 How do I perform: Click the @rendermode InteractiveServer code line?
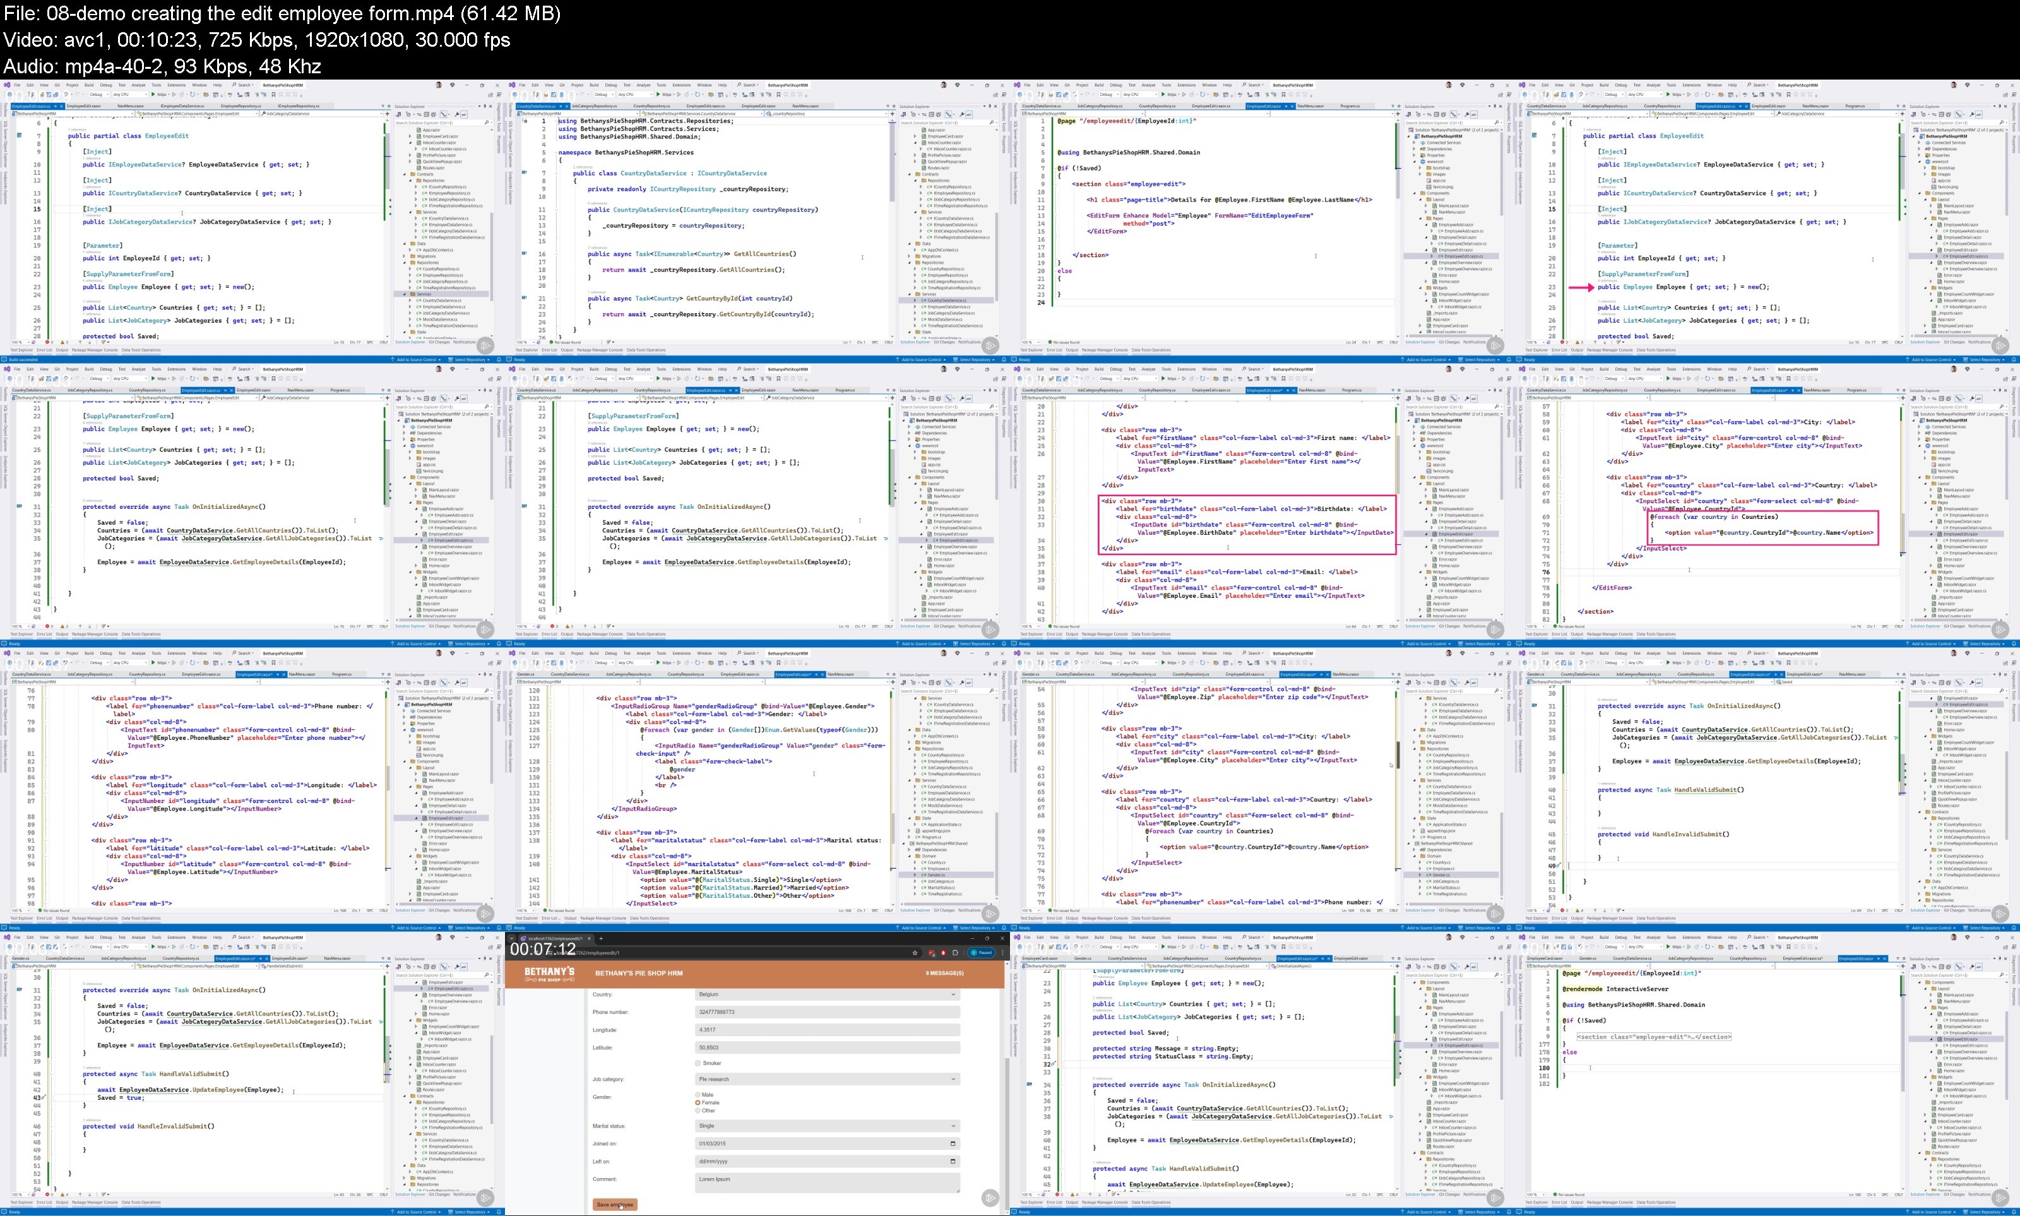pyautogui.click(x=1615, y=989)
